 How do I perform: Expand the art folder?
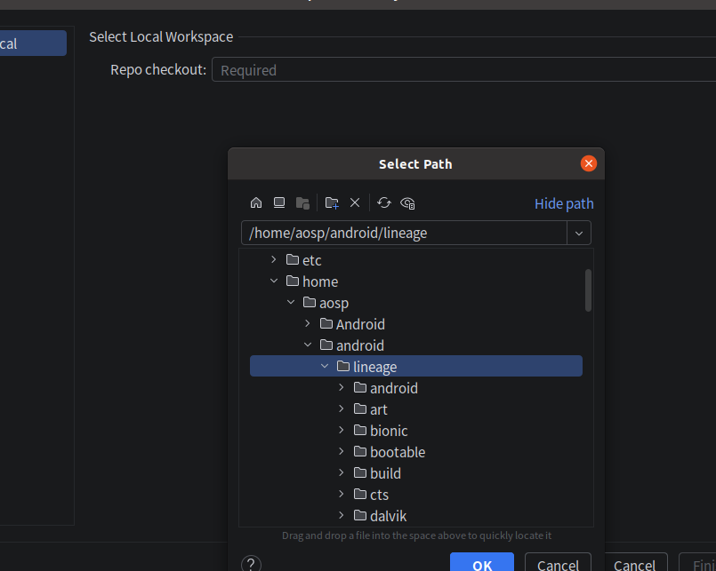pos(342,409)
